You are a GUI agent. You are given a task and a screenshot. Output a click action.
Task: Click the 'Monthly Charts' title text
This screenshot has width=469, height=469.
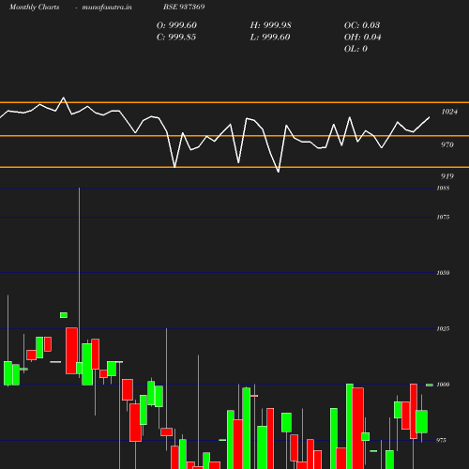coord(34,7)
